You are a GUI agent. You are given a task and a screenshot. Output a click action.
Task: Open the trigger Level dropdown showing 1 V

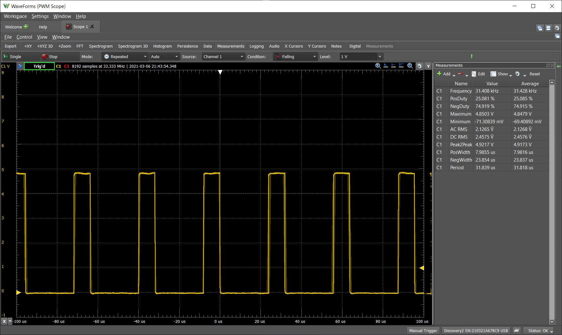(361, 57)
